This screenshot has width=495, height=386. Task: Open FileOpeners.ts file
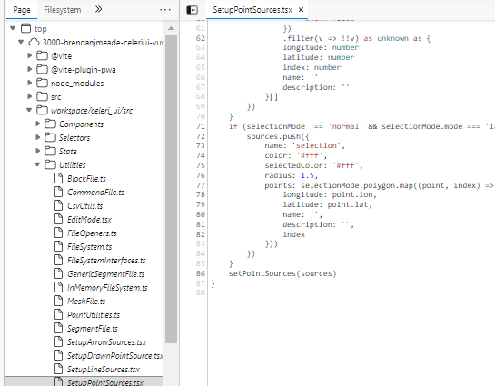(x=92, y=233)
